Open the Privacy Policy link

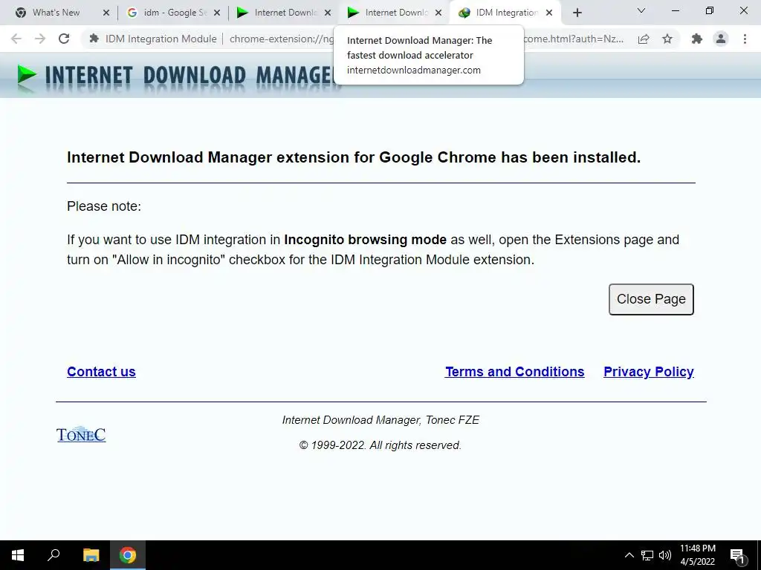click(648, 372)
